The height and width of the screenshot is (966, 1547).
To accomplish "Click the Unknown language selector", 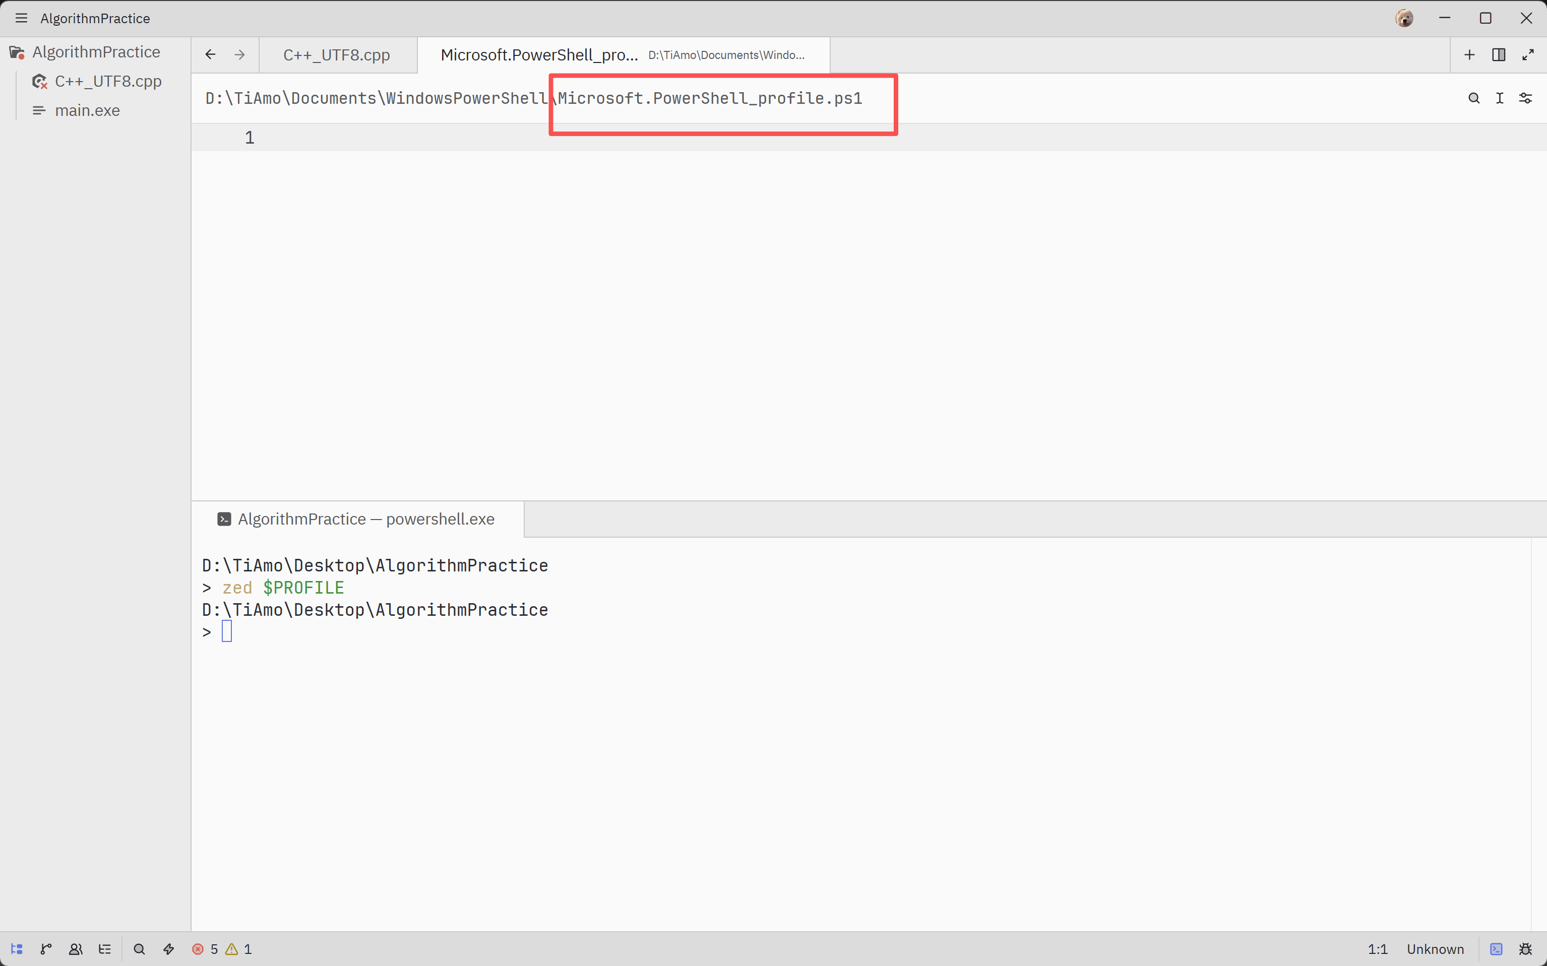I will click(1435, 949).
